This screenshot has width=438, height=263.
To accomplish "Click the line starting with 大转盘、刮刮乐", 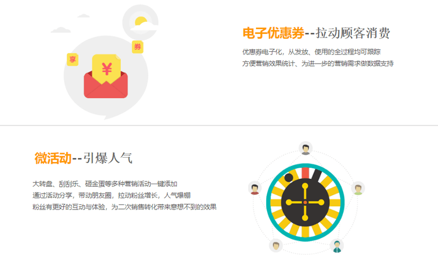I will (x=105, y=184).
